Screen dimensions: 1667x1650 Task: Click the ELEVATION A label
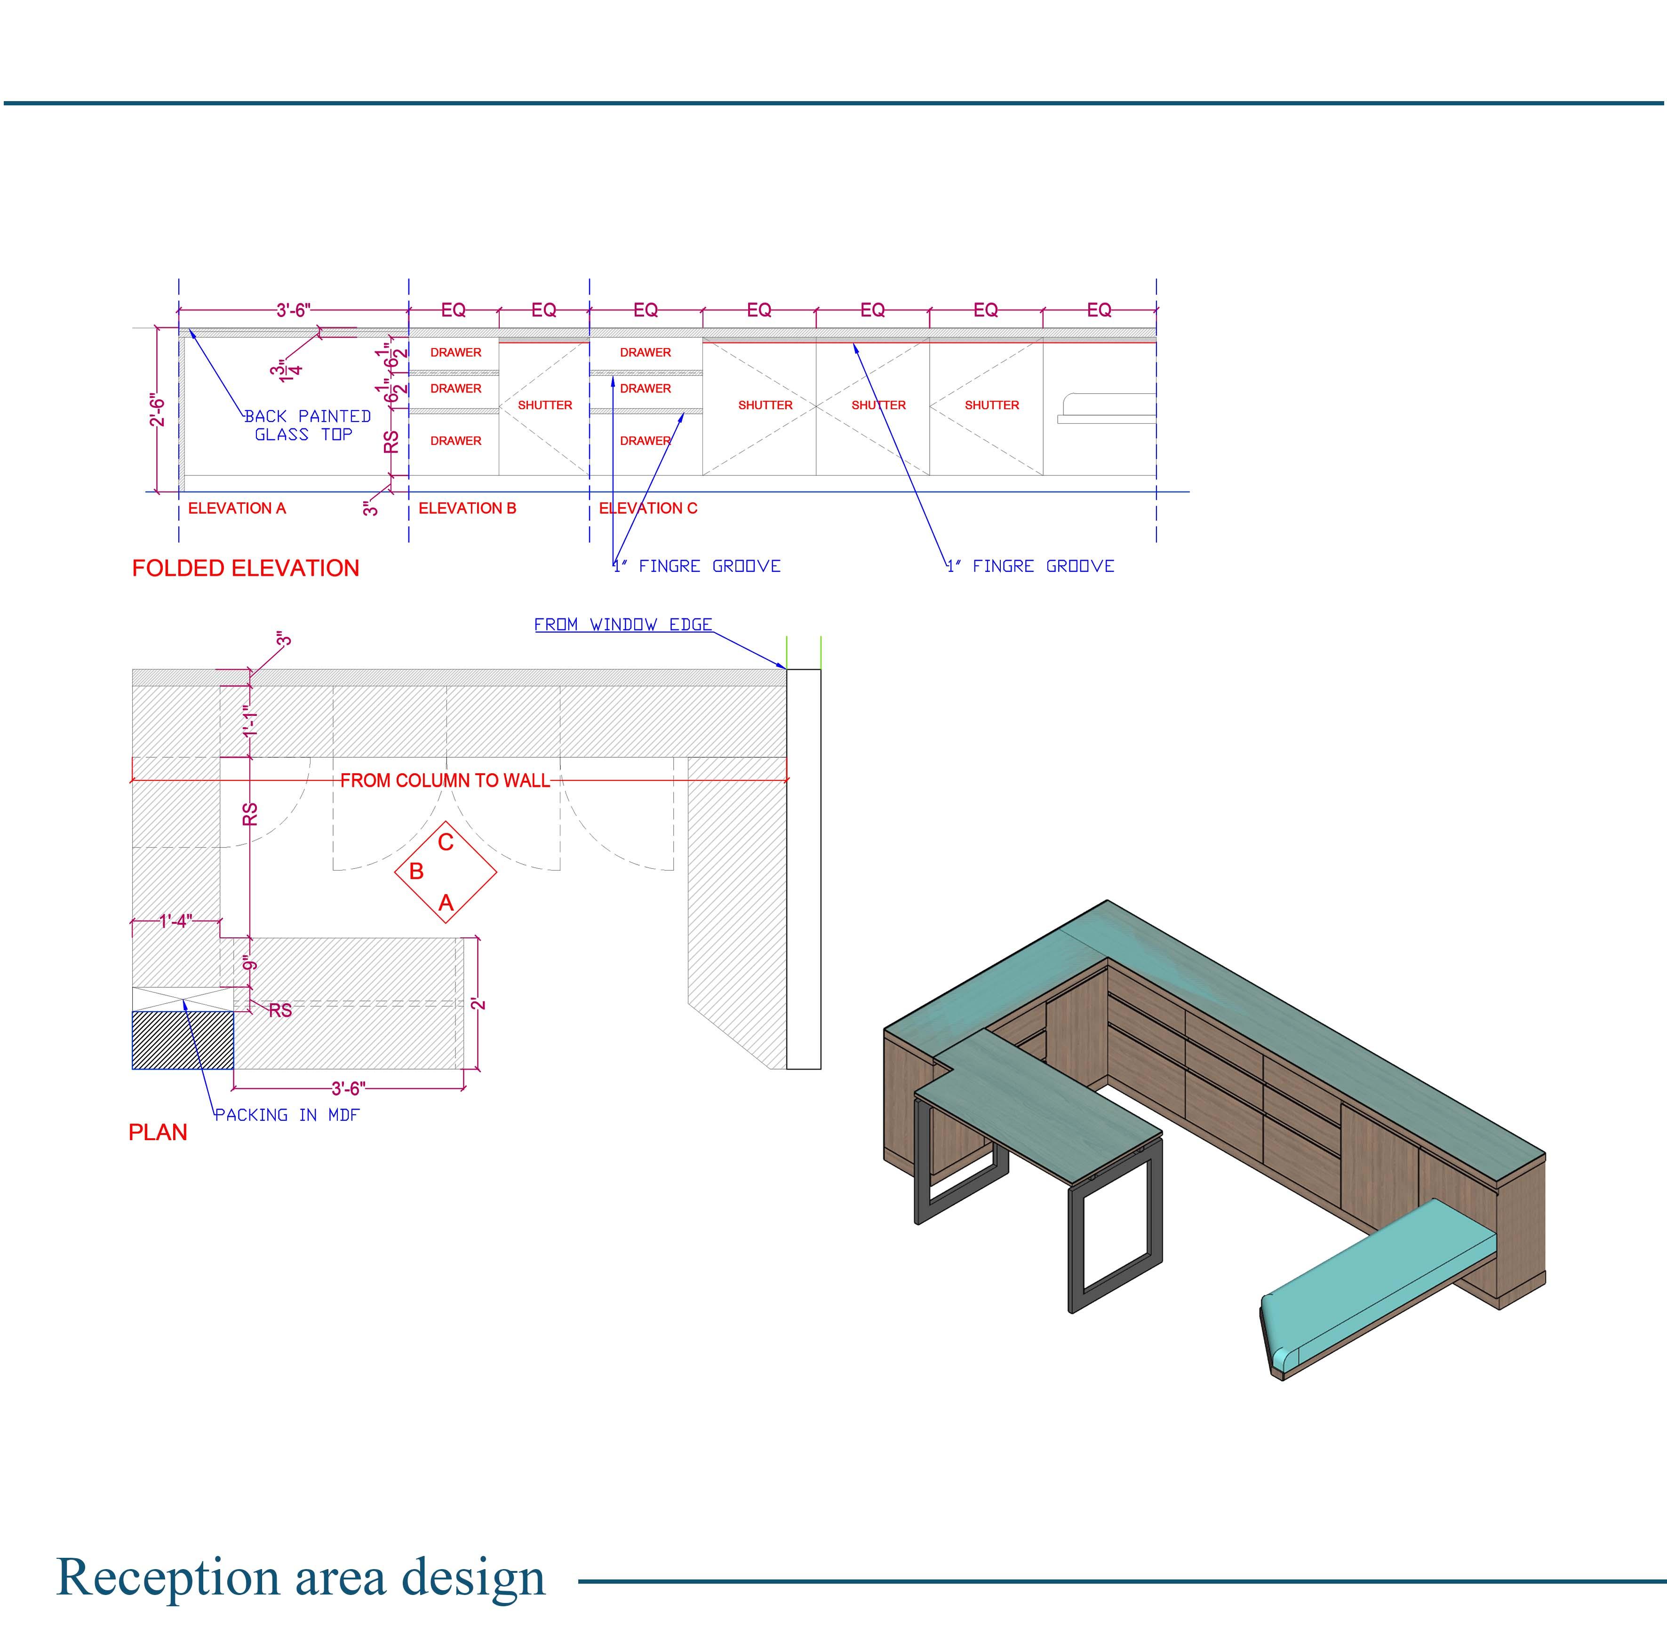(236, 508)
